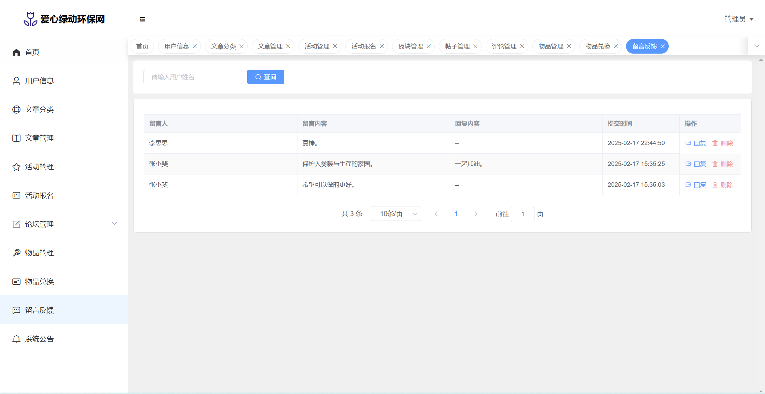Close the 留言反馈 active tab

663,46
